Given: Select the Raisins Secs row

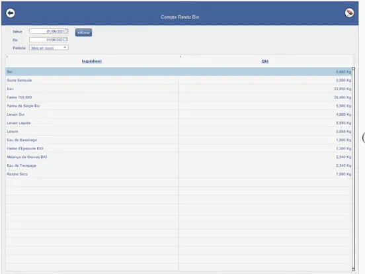Looking at the screenshot, I should coord(179,174).
